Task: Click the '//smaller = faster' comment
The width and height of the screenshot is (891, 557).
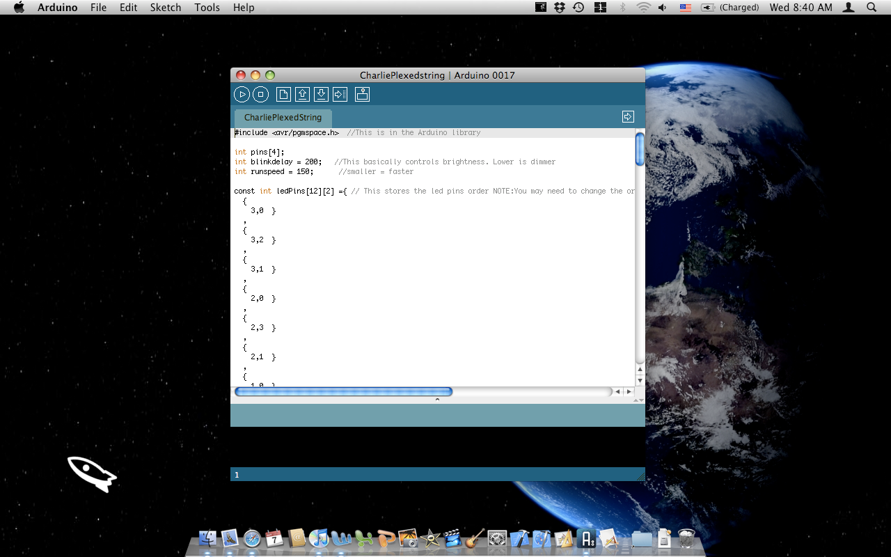Action: (x=376, y=171)
